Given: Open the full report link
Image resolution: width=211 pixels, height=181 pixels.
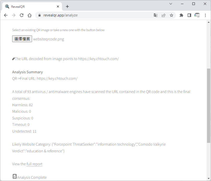Looking at the screenshot, I should point(34,164).
